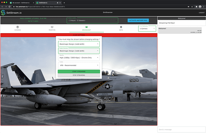
Task: Click the pass expires date text
Action: click(x=33, y=18)
